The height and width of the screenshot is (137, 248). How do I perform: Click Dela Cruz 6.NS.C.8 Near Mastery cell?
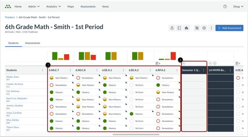click(87, 100)
